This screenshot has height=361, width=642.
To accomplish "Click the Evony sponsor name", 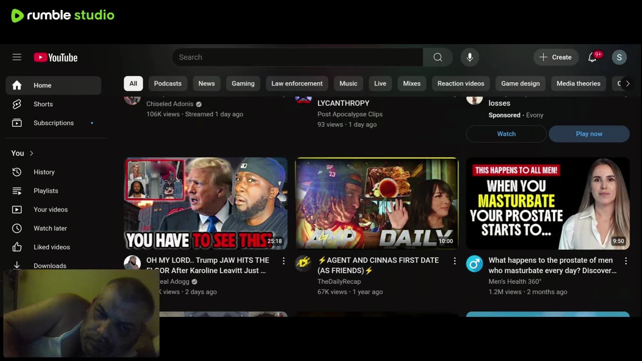I will point(535,115).
